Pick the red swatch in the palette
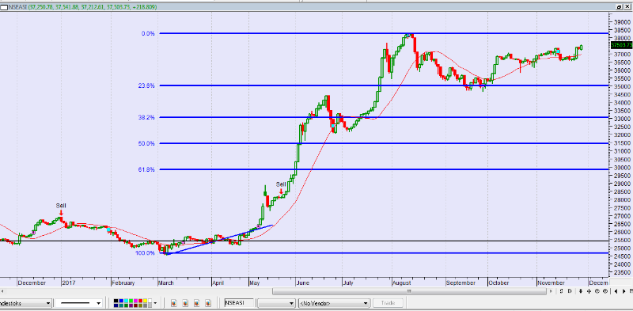This screenshot has height=311, width=633. tap(141, 301)
